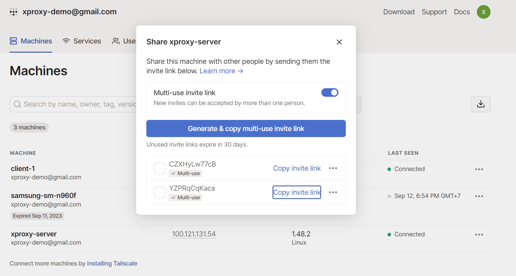Open the Docs link
The image size is (516, 276).
tap(462, 12)
